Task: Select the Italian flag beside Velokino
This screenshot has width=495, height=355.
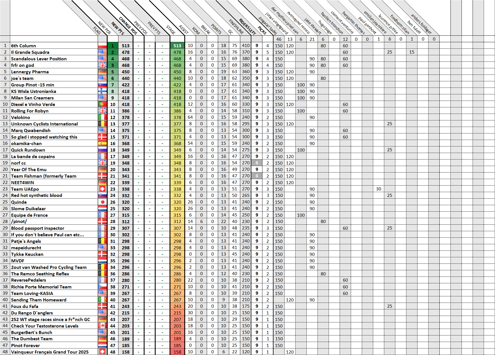Action: (102, 117)
